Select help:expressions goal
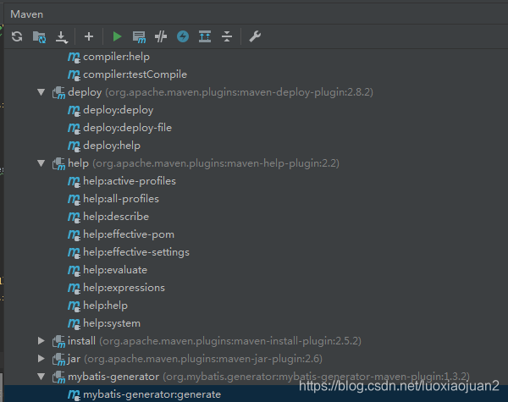The height and width of the screenshot is (402, 508). (x=124, y=288)
